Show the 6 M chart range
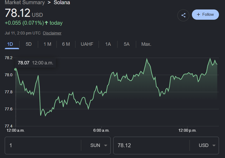This screenshot has width=225, height=158. coord(66,44)
